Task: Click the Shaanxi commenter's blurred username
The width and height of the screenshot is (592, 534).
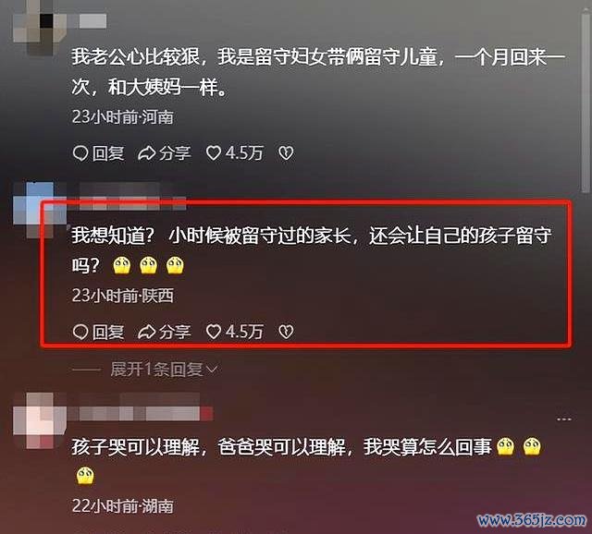Action: pyautogui.click(x=127, y=197)
